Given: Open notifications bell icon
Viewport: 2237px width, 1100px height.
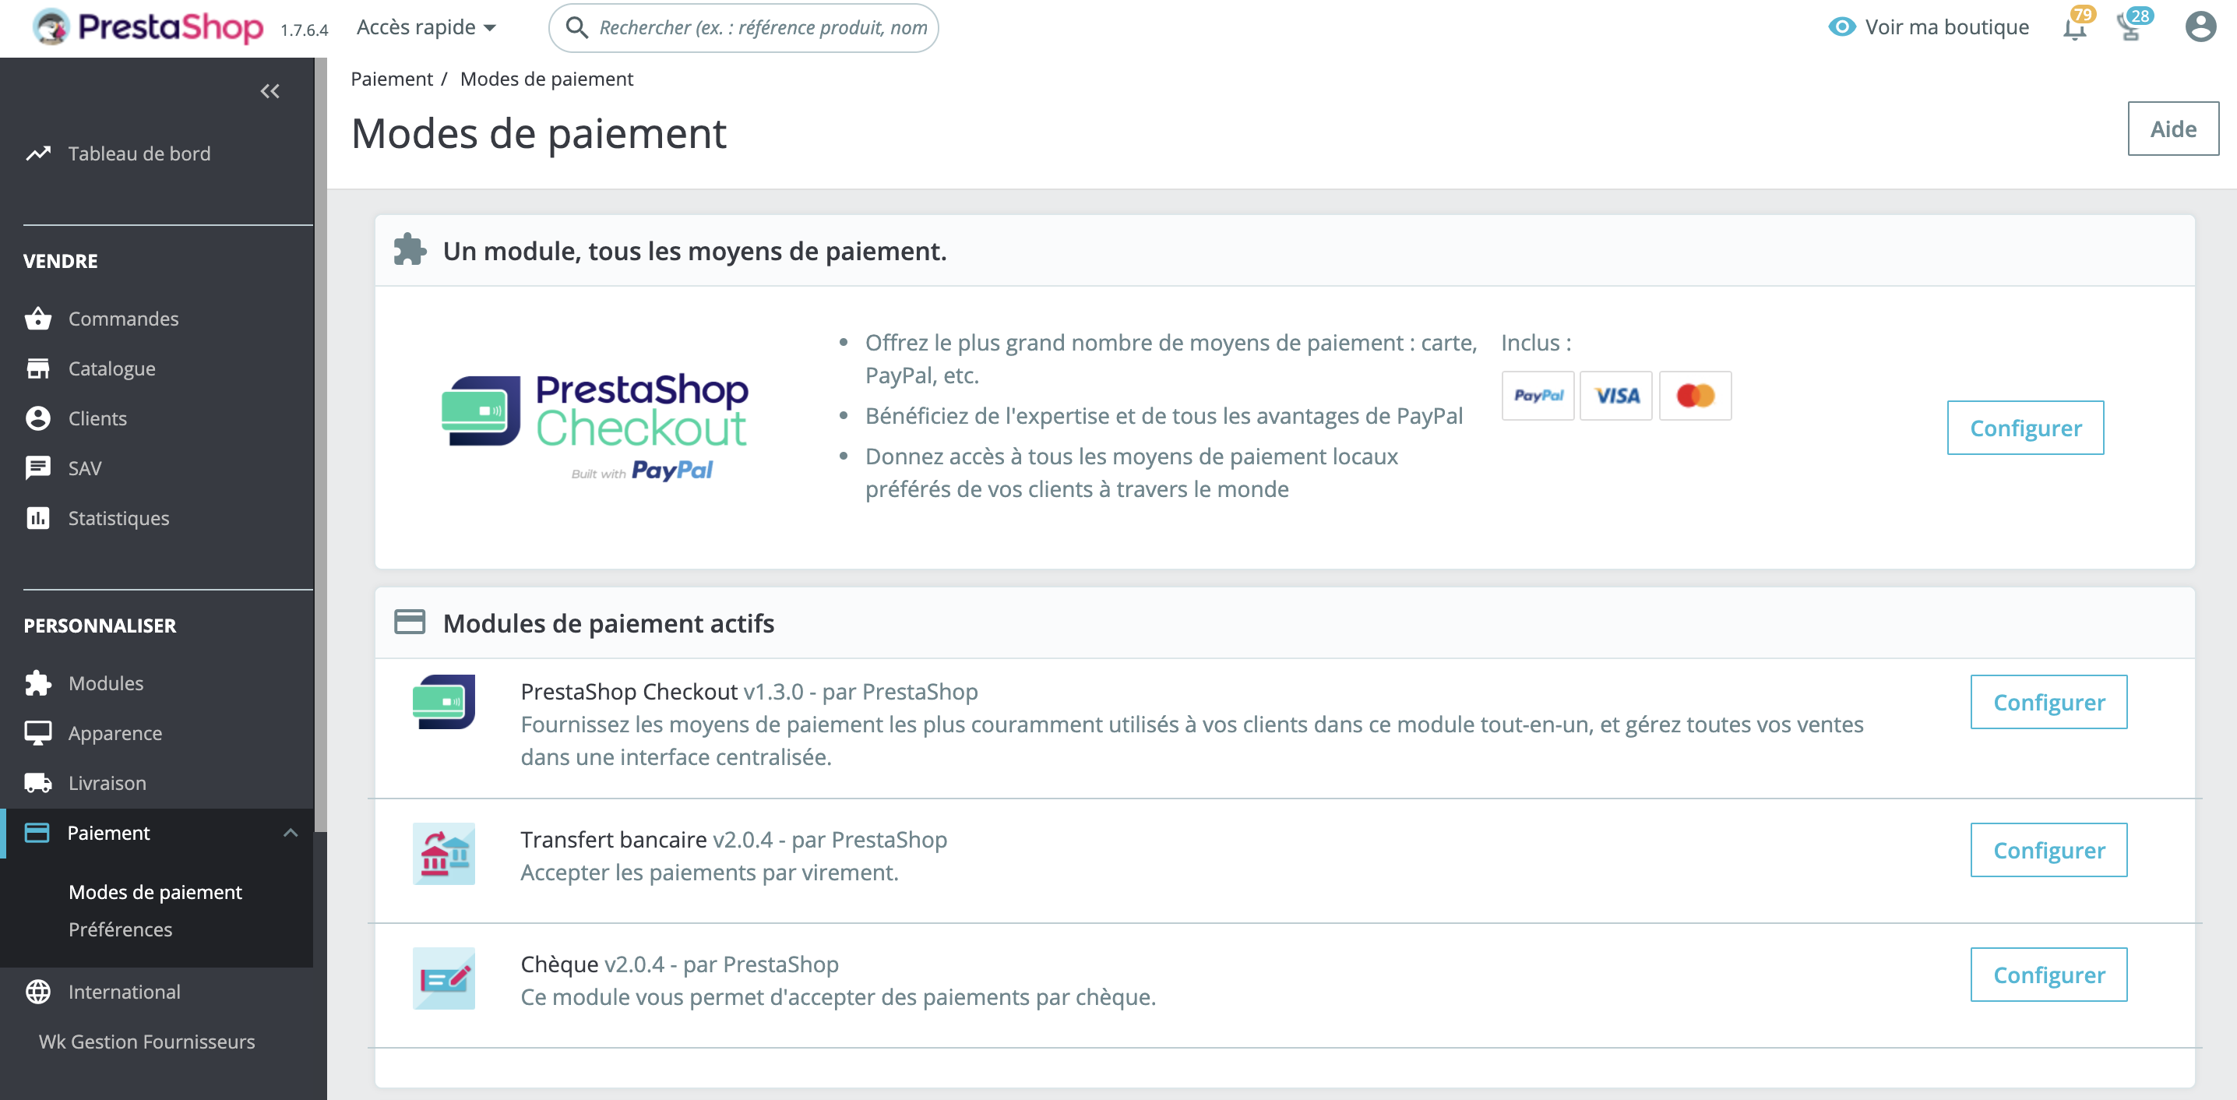Looking at the screenshot, I should (x=2075, y=28).
